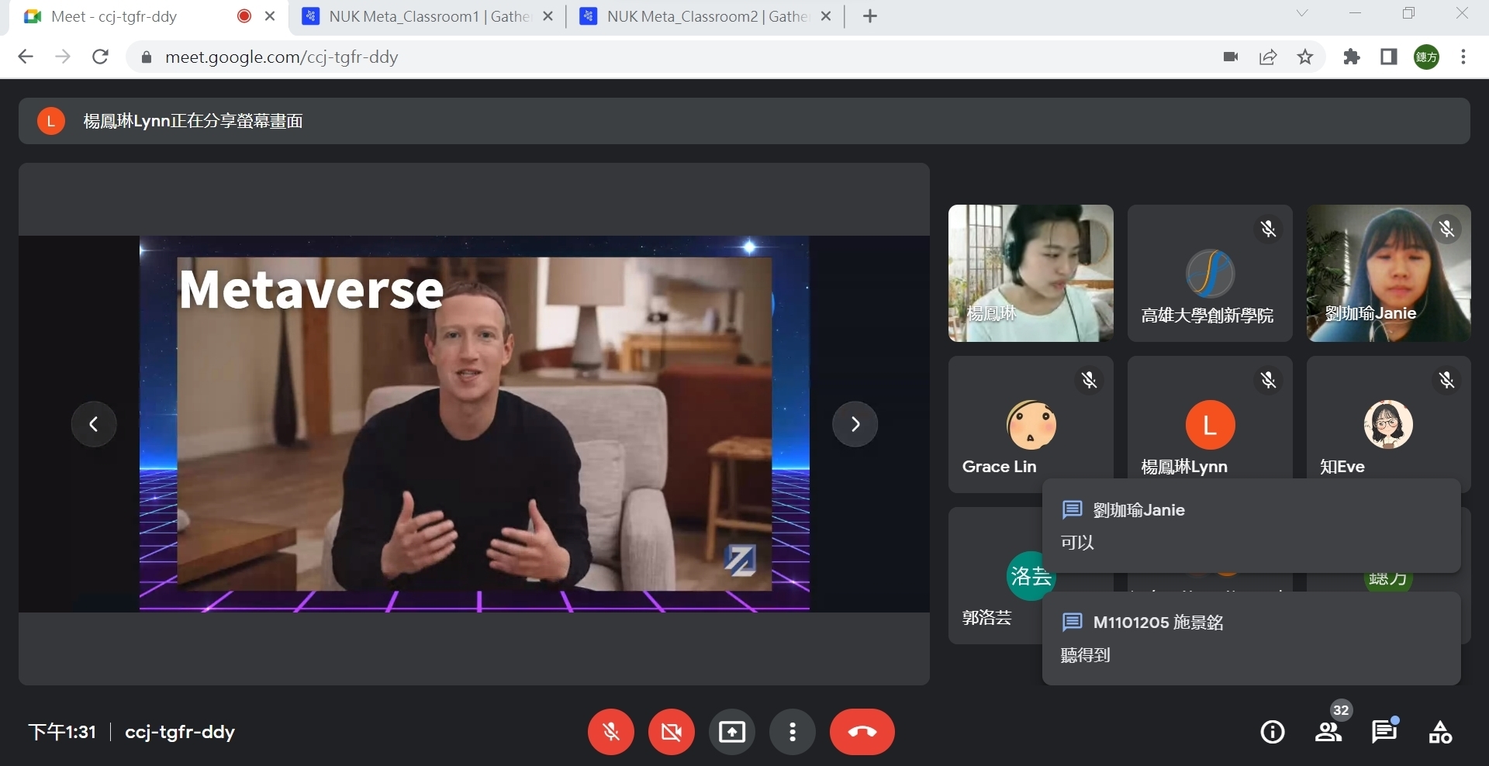The height and width of the screenshot is (766, 1489).
Task: Open the chat message from 劉珈瑜Janie
Action: click(1252, 526)
